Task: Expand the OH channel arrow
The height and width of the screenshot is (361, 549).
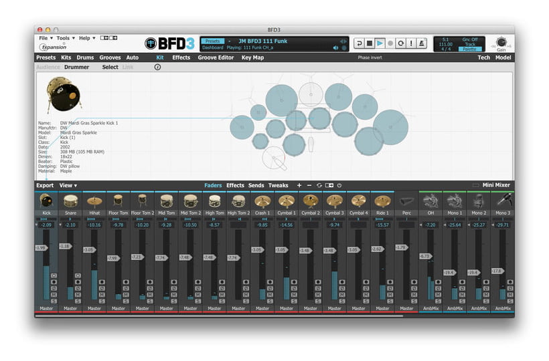Action: [x=421, y=225]
